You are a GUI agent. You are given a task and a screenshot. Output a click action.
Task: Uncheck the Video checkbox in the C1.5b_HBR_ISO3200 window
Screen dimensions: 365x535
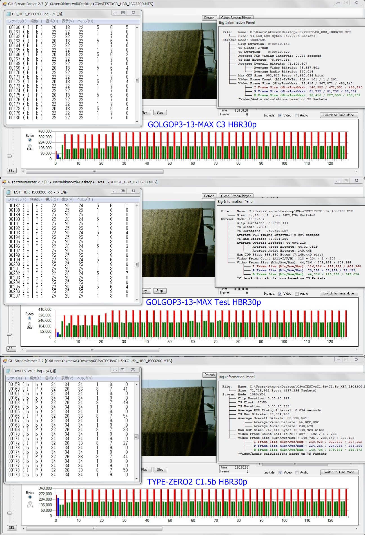pyautogui.click(x=280, y=472)
